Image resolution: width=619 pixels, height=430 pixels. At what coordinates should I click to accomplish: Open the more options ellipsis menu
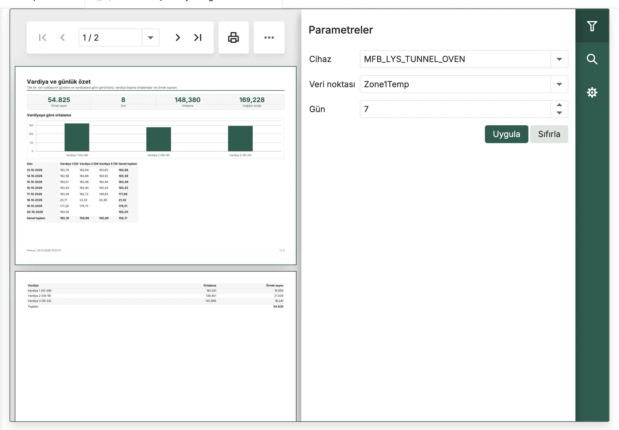(269, 37)
